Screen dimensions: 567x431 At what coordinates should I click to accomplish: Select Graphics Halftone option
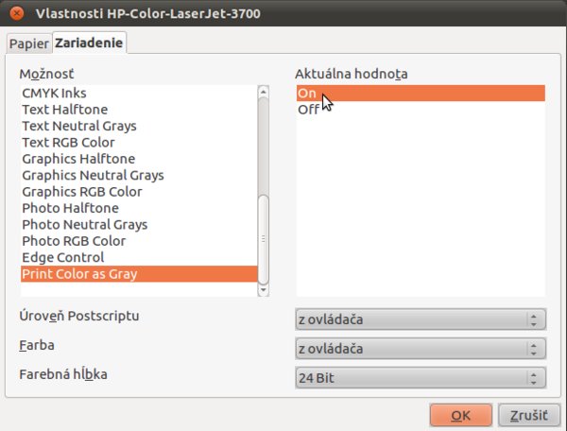click(139, 159)
